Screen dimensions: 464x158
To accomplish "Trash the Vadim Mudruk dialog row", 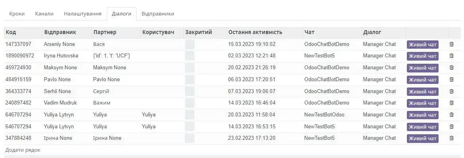I will tap(451, 103).
